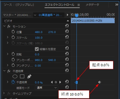Toggle the 不透明度 fx effect icon
The height and width of the screenshot is (99, 120).
(x=9, y=71)
